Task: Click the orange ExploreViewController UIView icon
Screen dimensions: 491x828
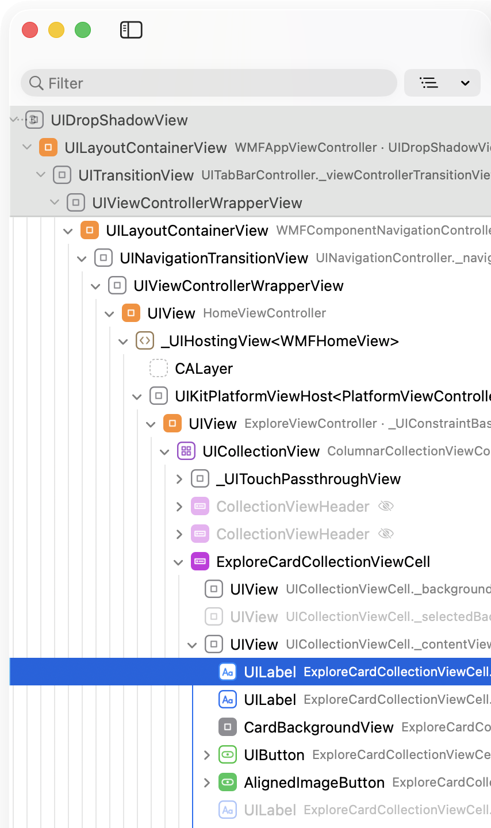Action: (x=172, y=423)
